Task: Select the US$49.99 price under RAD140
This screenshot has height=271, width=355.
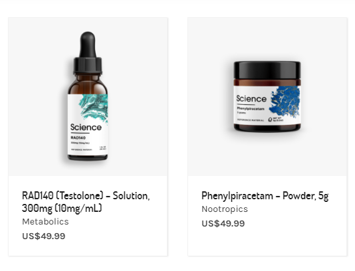Action: coord(44,236)
